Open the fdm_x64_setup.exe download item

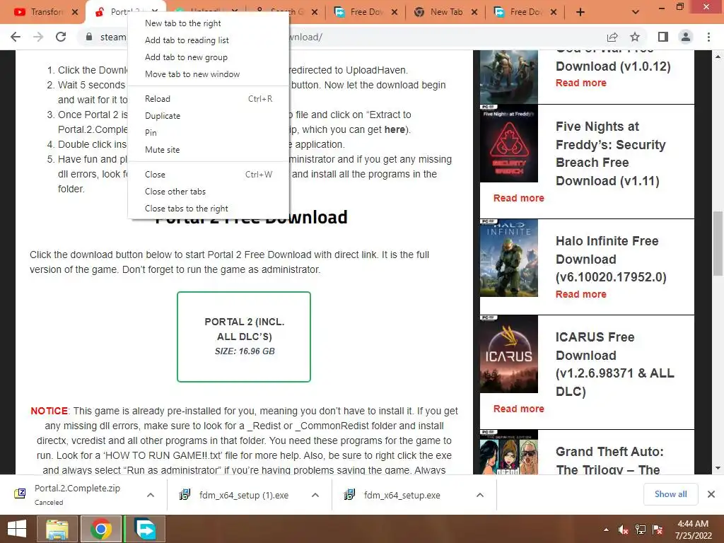pyautogui.click(x=402, y=495)
